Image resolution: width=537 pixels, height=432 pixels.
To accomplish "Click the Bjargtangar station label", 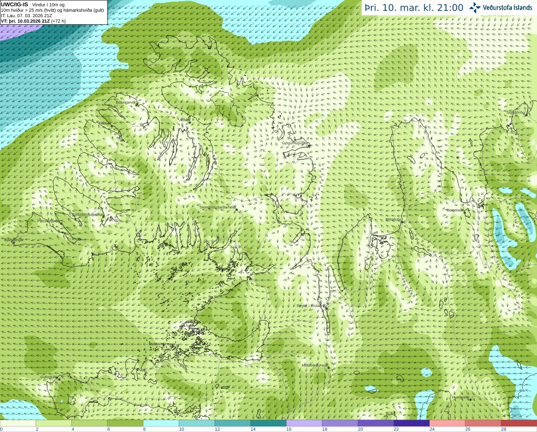I will 13,240.
